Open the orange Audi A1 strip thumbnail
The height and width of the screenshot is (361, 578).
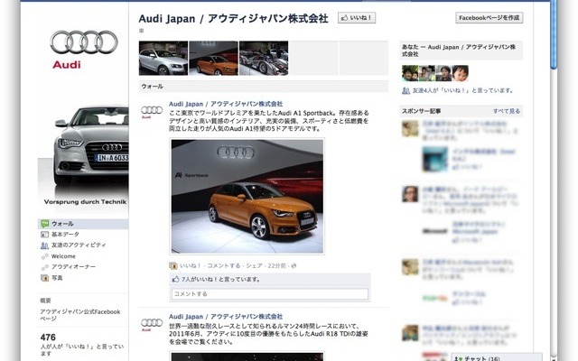(213, 58)
